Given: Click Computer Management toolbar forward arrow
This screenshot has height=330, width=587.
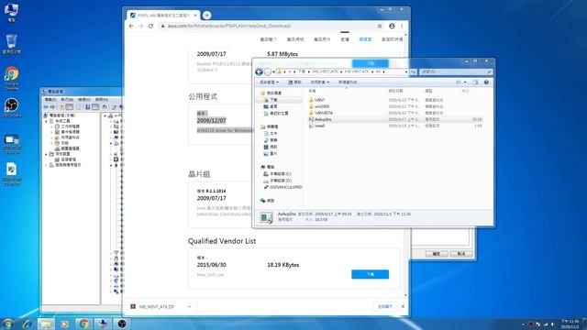Looking at the screenshot, I should point(52,107).
